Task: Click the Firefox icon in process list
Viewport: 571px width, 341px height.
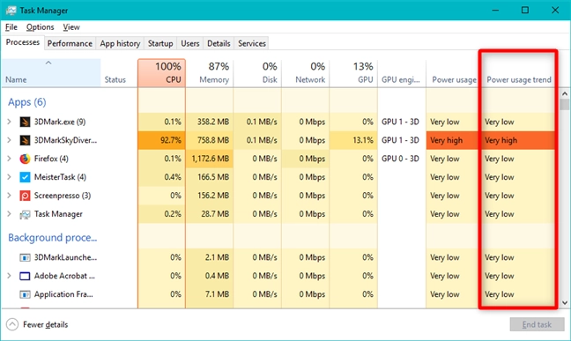Action: click(x=25, y=159)
